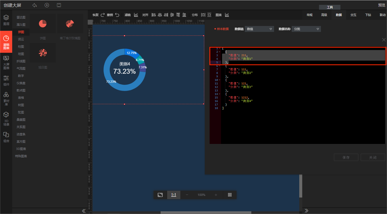387x214 pixels.
Task: Align right edges icon
Action: point(166,15)
